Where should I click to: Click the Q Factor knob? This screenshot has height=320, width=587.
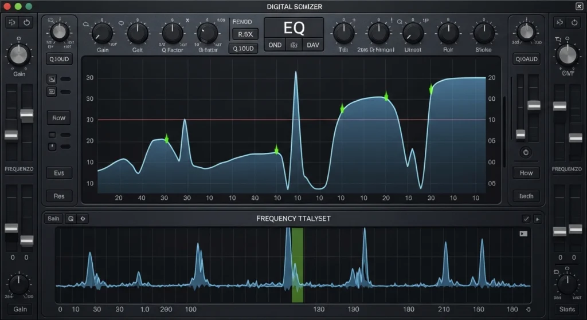(x=172, y=34)
